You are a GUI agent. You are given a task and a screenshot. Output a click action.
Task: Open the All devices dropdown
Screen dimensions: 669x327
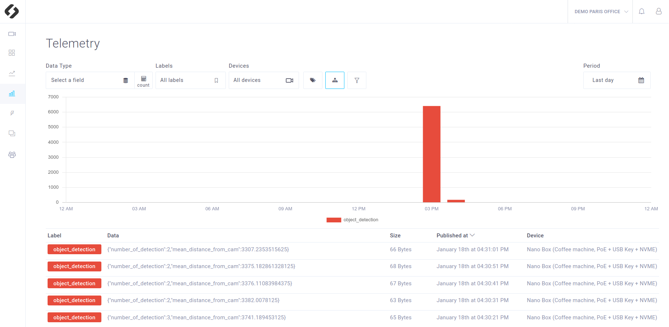pyautogui.click(x=264, y=80)
